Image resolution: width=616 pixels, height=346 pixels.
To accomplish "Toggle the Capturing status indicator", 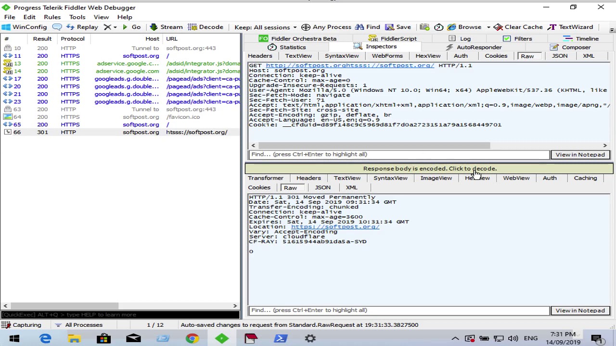I will tap(22, 325).
